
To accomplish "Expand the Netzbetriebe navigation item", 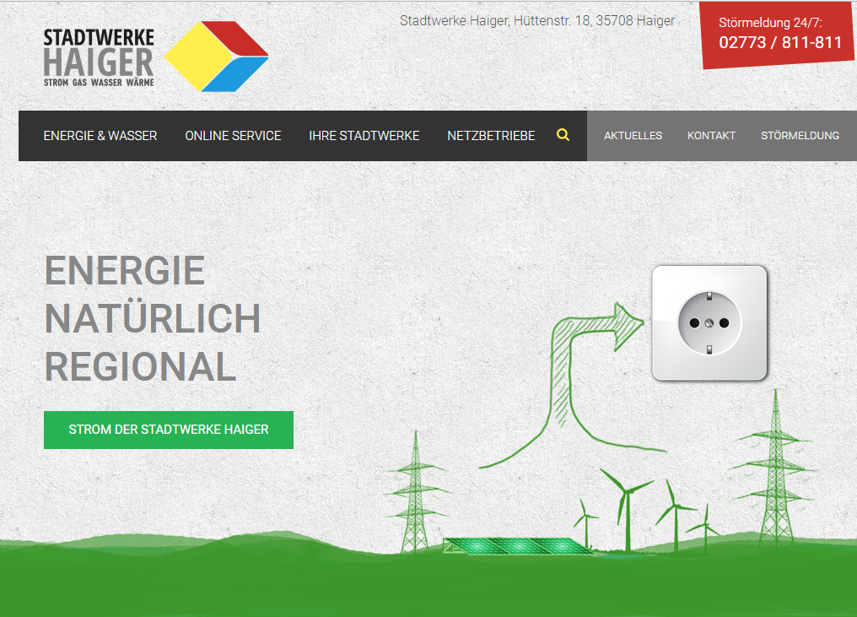I will 491,136.
